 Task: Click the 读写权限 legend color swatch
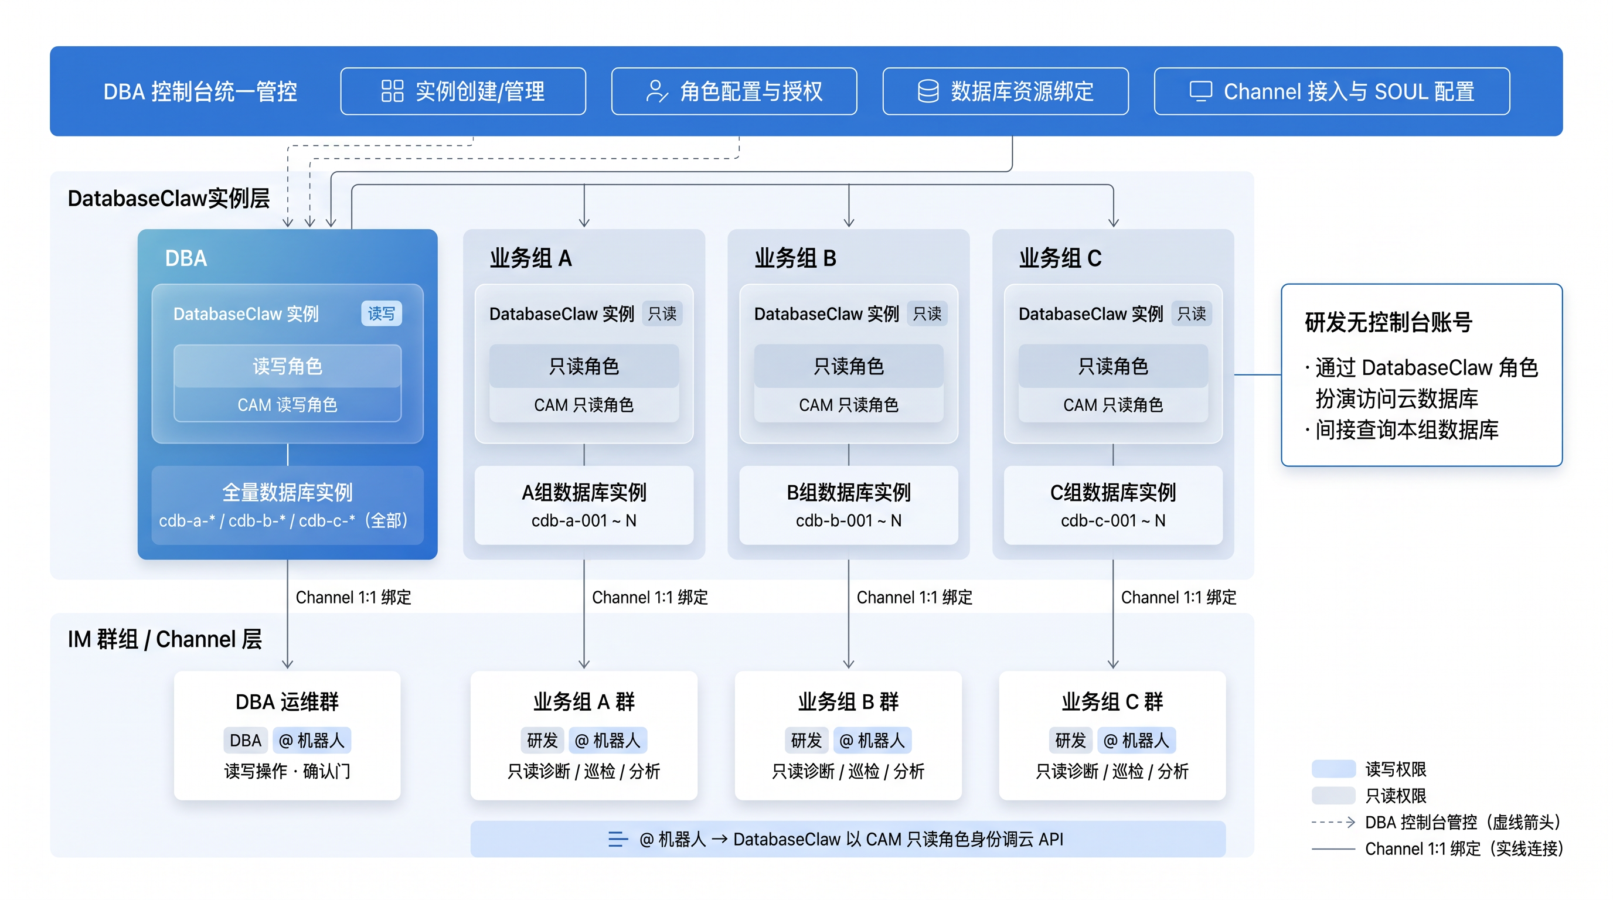pos(1334,769)
